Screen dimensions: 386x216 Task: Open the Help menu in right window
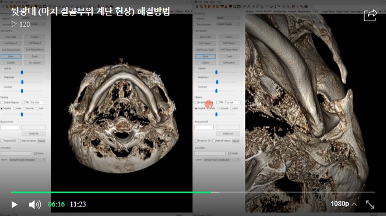click(x=219, y=2)
